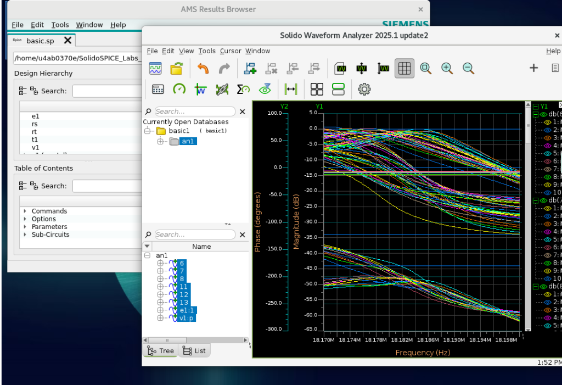This screenshot has width=562, height=385.
Task: Switch to Tree view tab
Action: [x=161, y=350]
